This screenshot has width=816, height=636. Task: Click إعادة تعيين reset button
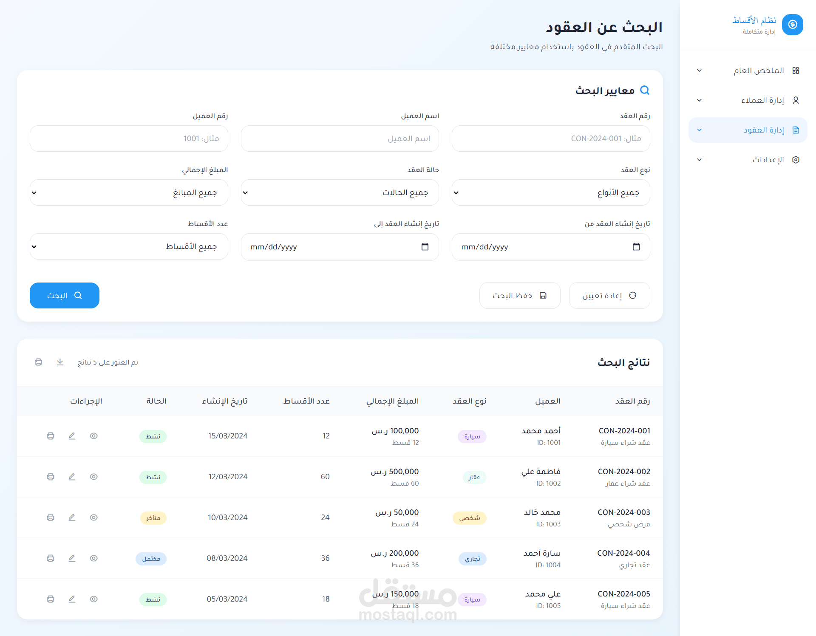(x=609, y=295)
